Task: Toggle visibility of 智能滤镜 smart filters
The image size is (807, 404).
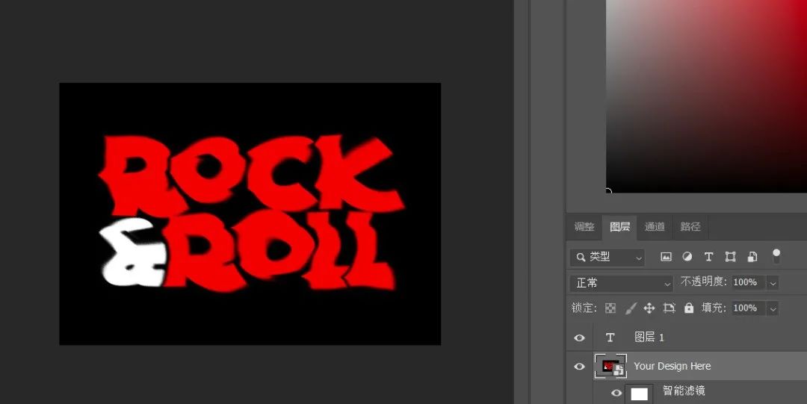Action: tap(616, 393)
